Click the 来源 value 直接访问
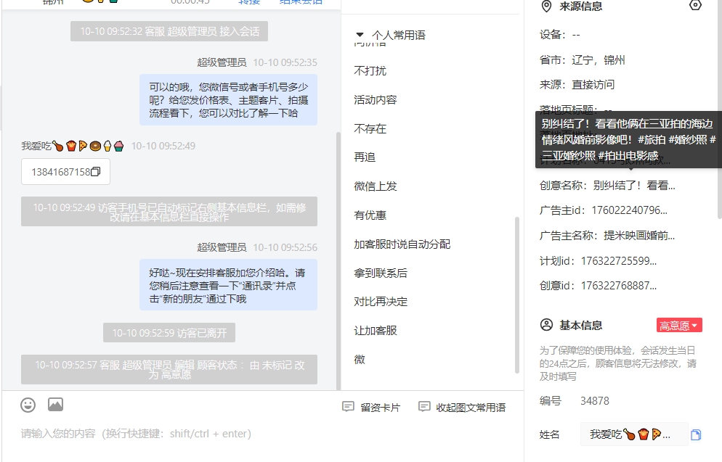The height and width of the screenshot is (462, 722). [x=593, y=85]
